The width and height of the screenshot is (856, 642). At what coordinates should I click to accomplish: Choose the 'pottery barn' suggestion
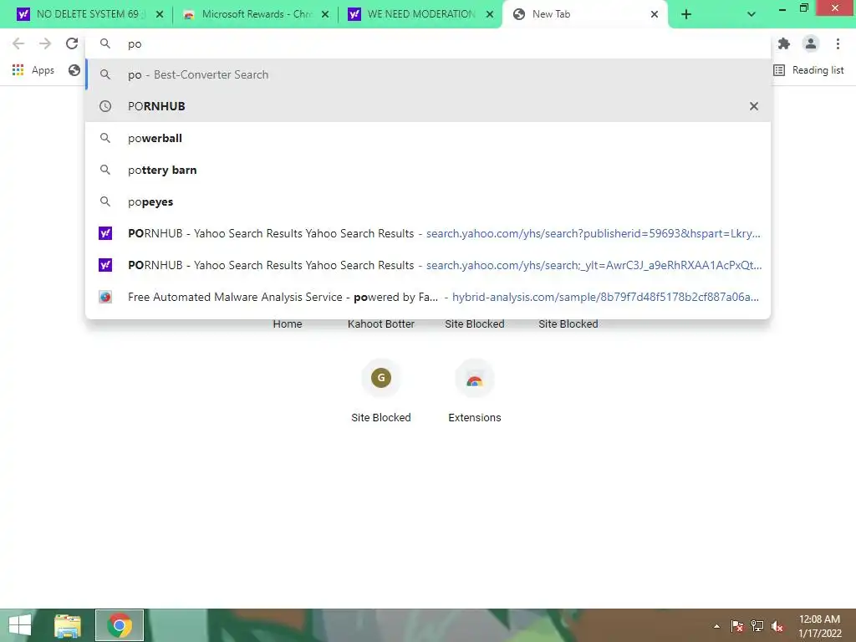click(x=428, y=170)
